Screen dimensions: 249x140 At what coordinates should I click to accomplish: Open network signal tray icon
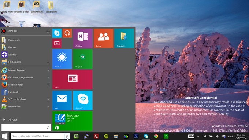point(205,136)
